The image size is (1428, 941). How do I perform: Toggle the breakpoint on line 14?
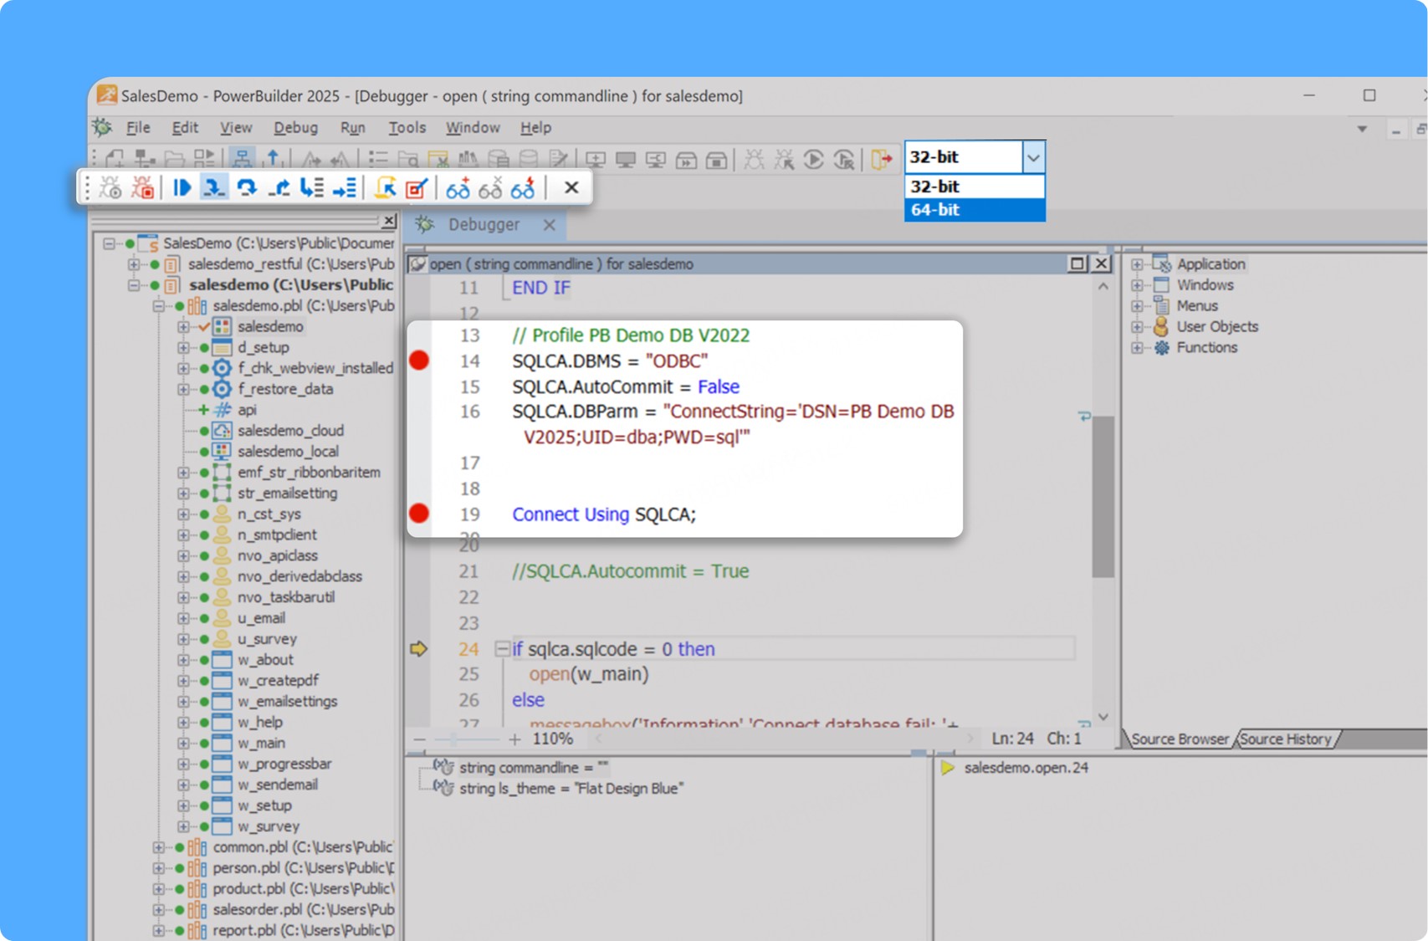pyautogui.click(x=419, y=361)
